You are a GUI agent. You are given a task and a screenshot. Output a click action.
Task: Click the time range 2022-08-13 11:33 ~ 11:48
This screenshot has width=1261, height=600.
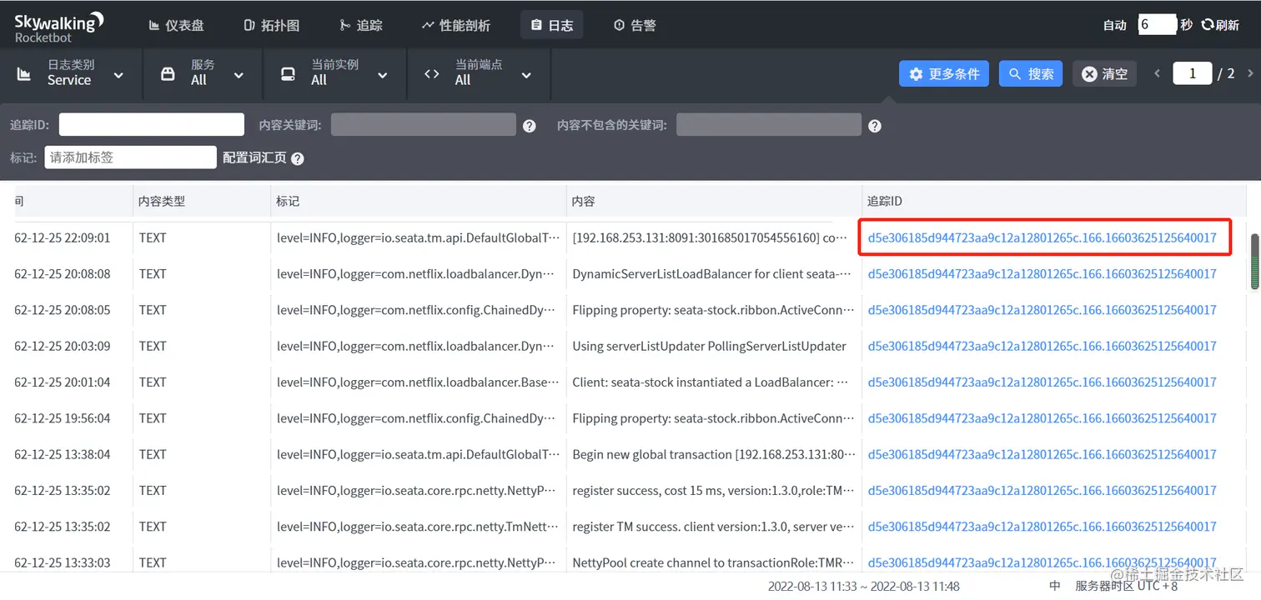863,586
